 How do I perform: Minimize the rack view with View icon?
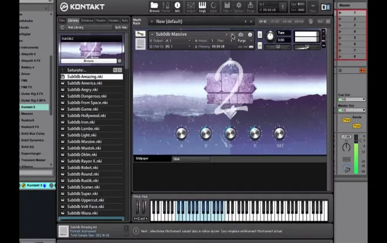coord(313,7)
